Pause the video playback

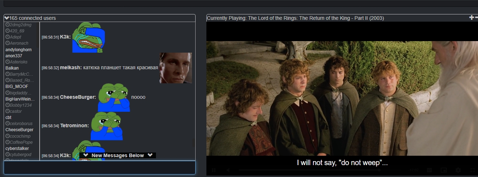pyautogui.click(x=213, y=170)
